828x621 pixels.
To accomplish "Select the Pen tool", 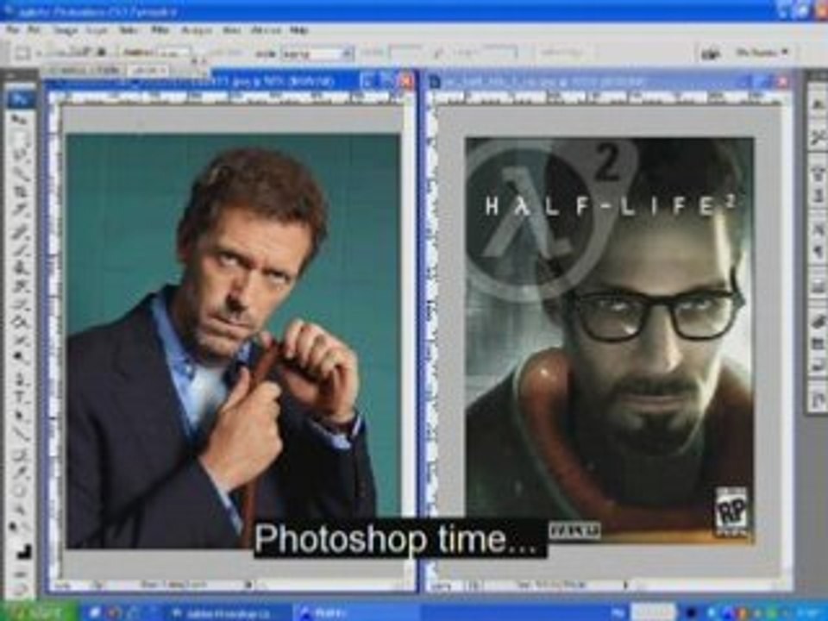I will 20,379.
